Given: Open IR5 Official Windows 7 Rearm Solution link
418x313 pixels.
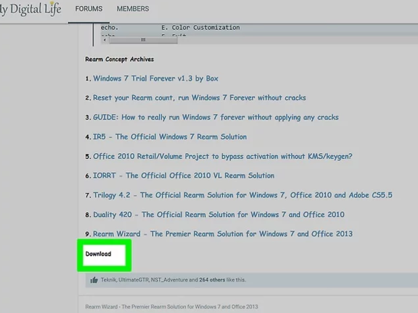Looking at the screenshot, I should point(169,137).
